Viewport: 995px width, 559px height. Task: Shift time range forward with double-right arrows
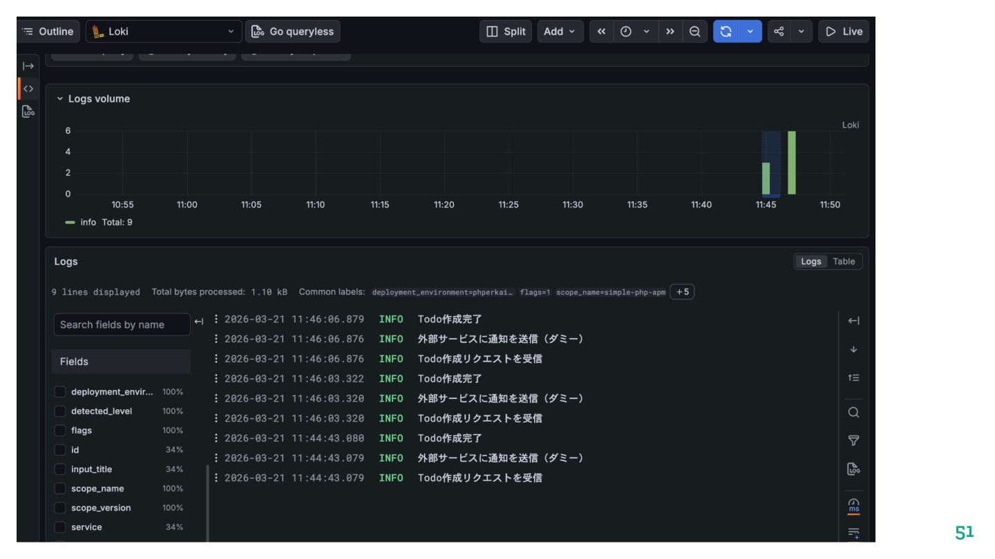[x=670, y=32]
